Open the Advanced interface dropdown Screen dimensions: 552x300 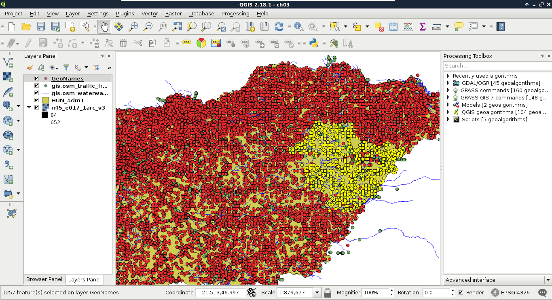(497, 280)
